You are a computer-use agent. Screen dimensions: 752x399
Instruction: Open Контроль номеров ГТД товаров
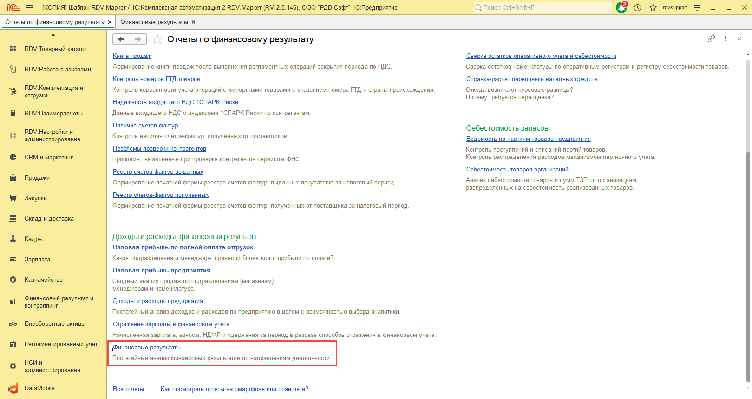coord(157,79)
